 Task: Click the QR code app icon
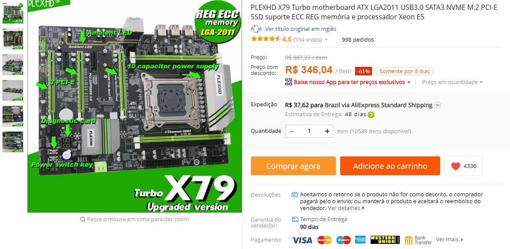pyautogui.click(x=289, y=82)
